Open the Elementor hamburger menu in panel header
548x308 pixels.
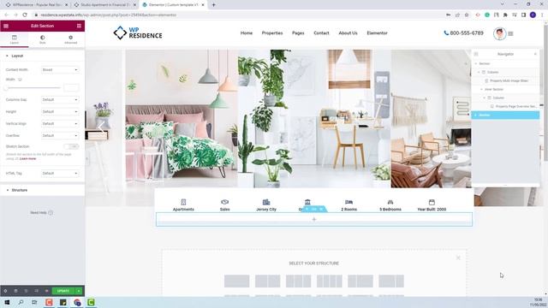pos(6,26)
